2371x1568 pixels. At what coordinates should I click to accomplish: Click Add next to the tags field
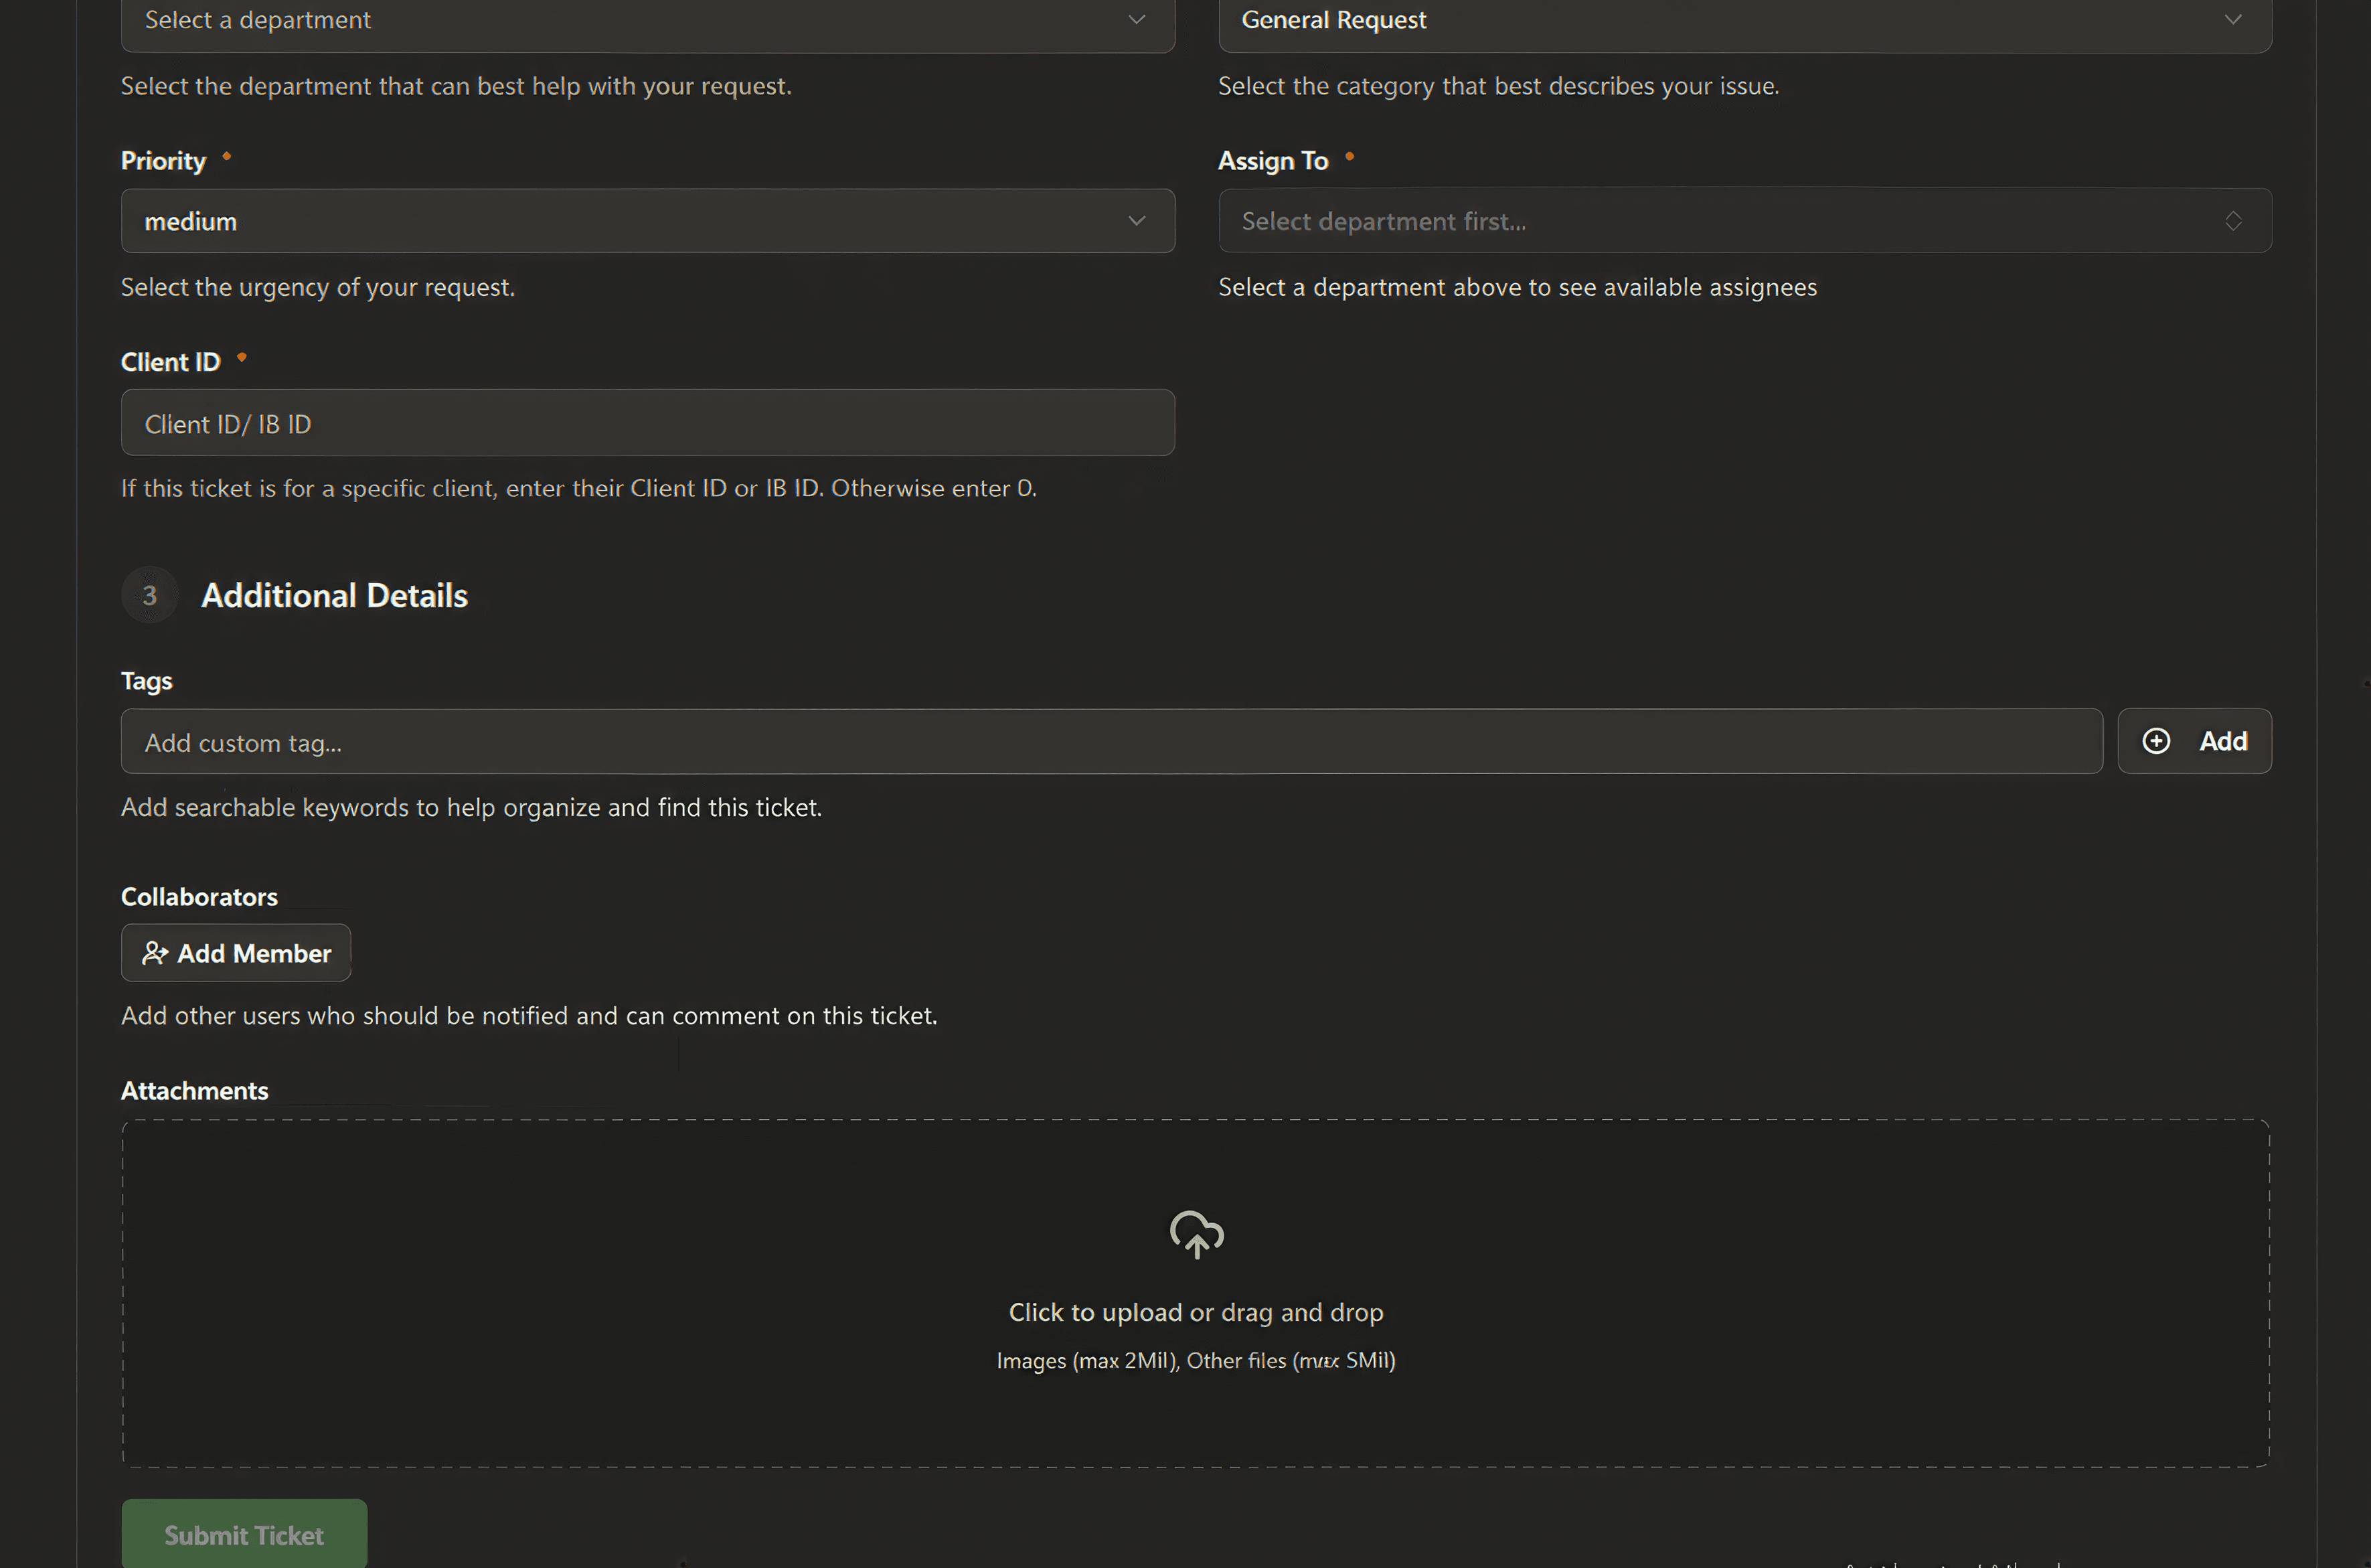pyautogui.click(x=2194, y=740)
